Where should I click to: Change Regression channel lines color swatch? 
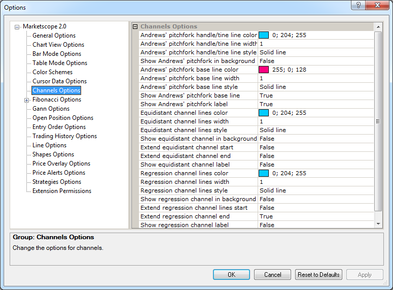(x=263, y=173)
